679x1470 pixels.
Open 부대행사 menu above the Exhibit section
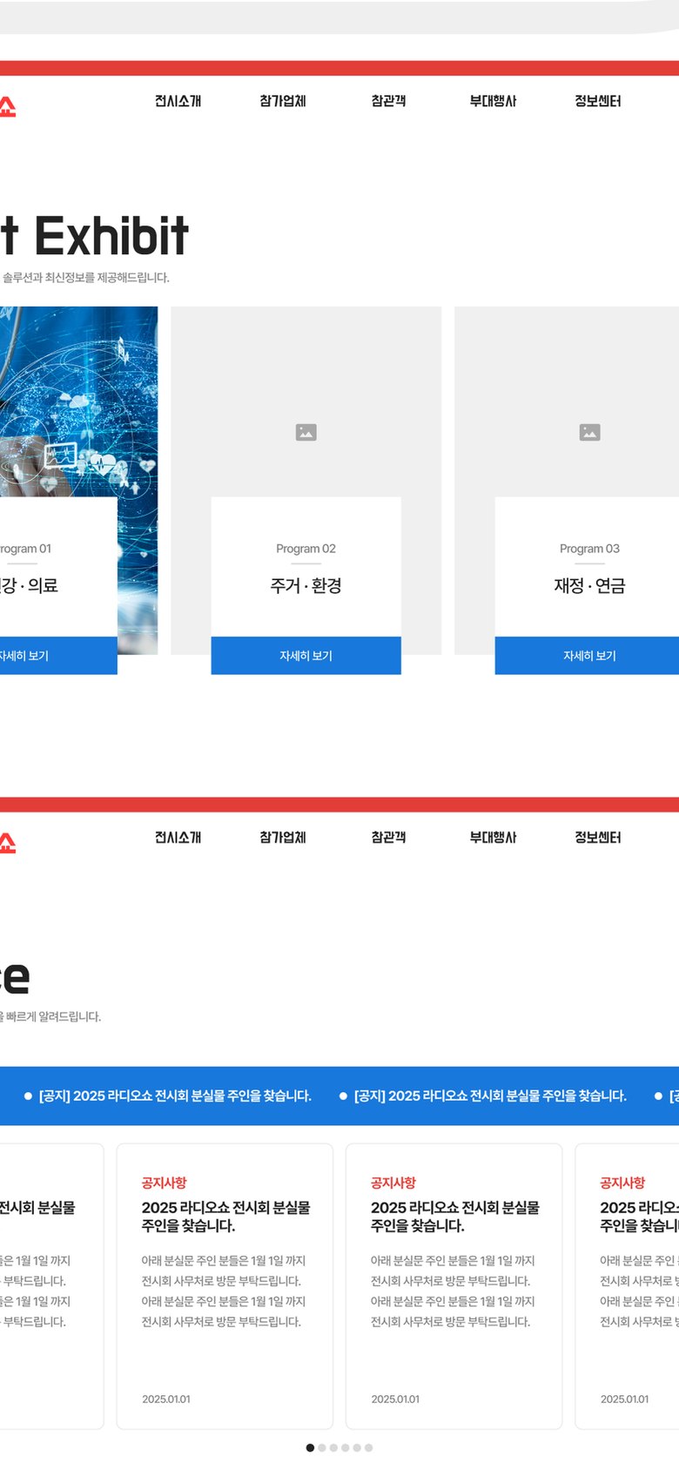pos(493,101)
